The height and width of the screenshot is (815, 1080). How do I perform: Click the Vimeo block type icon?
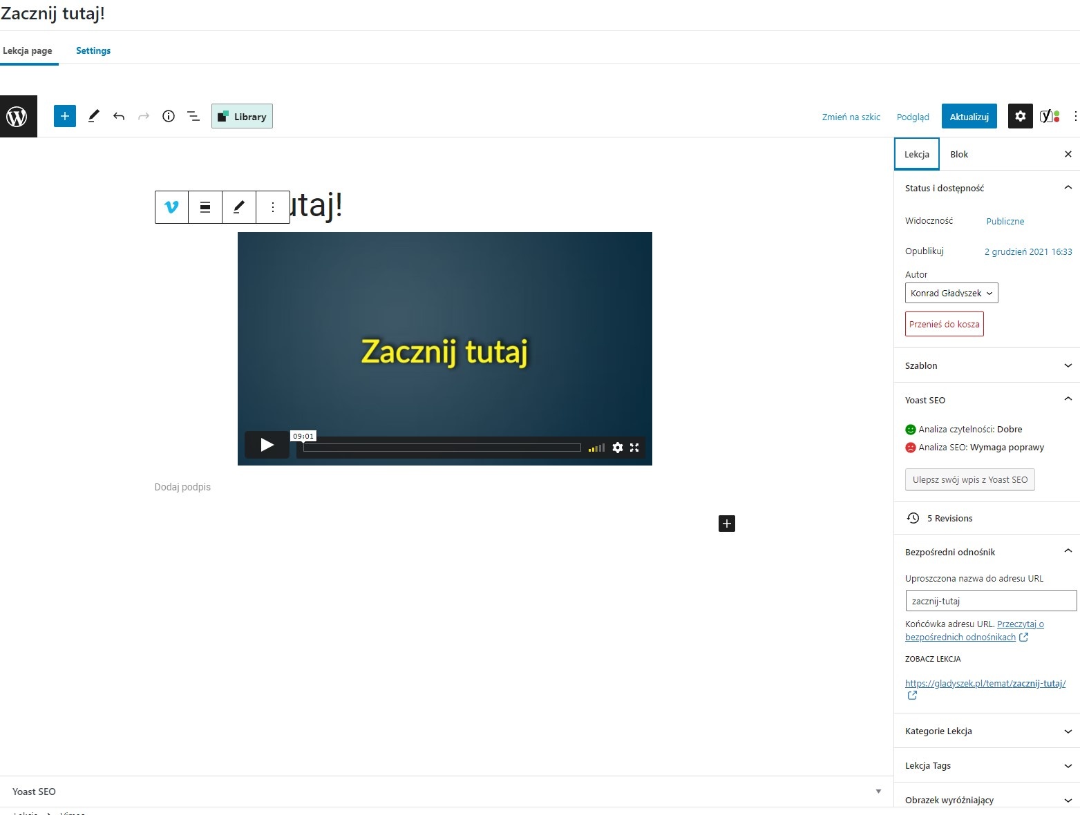pyautogui.click(x=172, y=207)
